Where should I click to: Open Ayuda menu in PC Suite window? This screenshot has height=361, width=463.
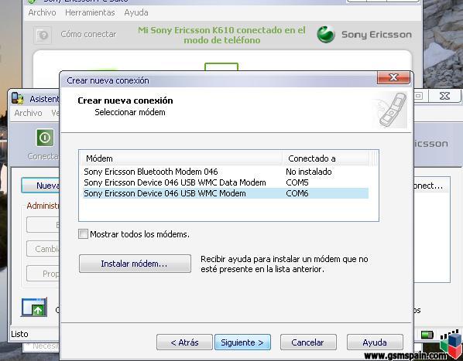[x=136, y=12]
